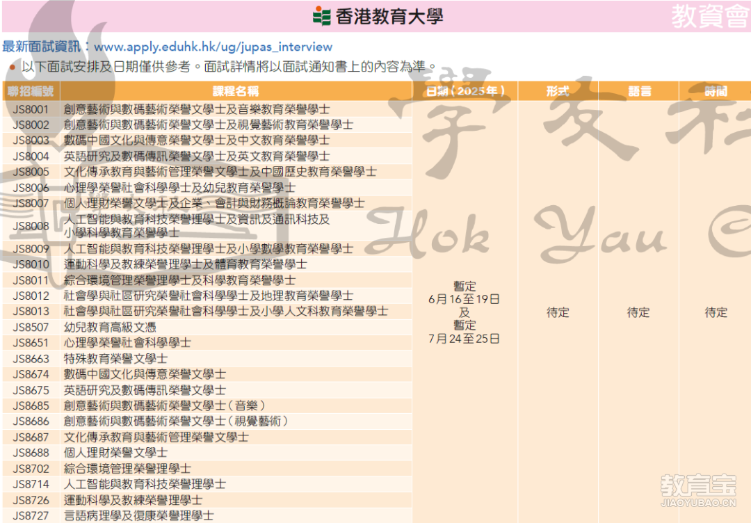Click the JS8685 code cell
The height and width of the screenshot is (523, 751).
coord(31,405)
